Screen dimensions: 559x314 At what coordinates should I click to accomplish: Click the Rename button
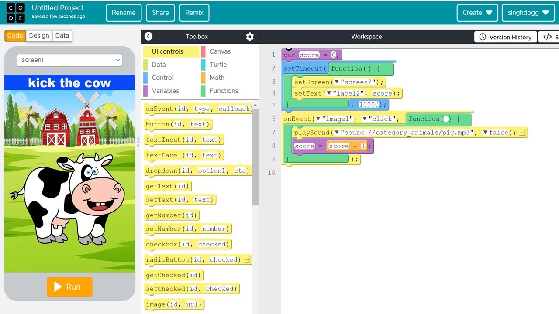coord(124,13)
